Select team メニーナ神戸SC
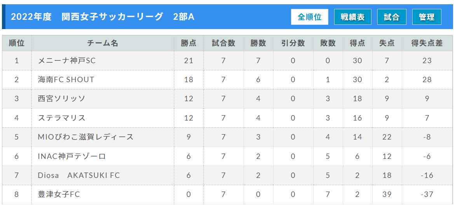This screenshot has height=207, width=455. (67, 60)
